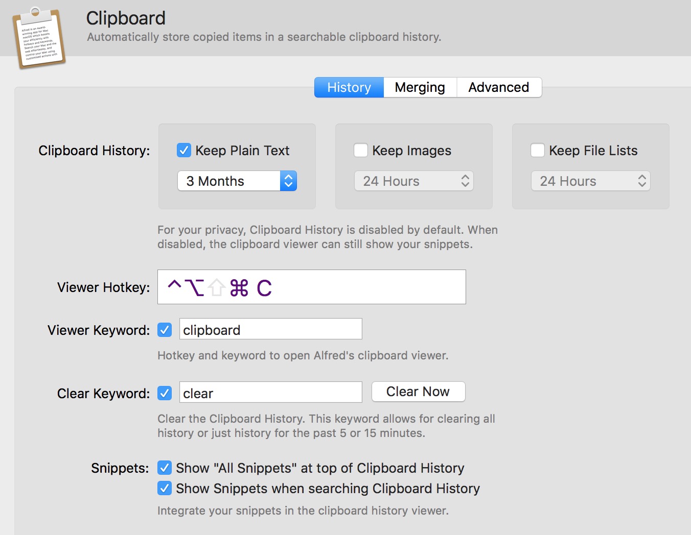The image size is (691, 535).
Task: Enable Keep Images checkbox
Action: coord(361,151)
